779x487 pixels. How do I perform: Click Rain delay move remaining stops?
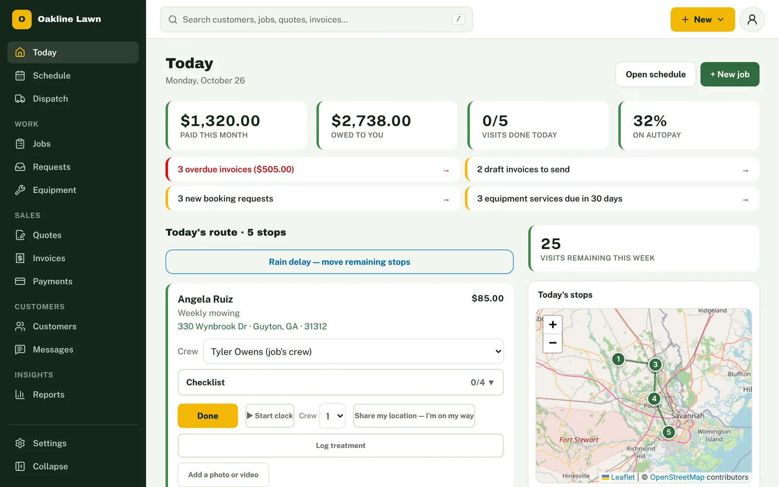(339, 262)
